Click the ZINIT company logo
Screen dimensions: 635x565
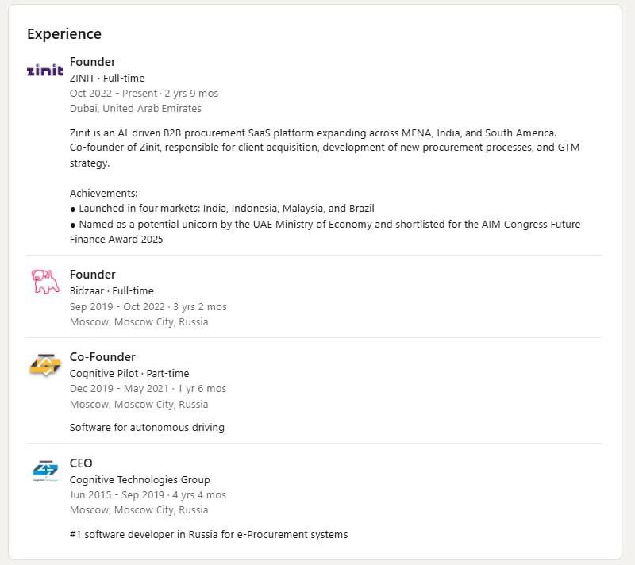pyautogui.click(x=45, y=70)
